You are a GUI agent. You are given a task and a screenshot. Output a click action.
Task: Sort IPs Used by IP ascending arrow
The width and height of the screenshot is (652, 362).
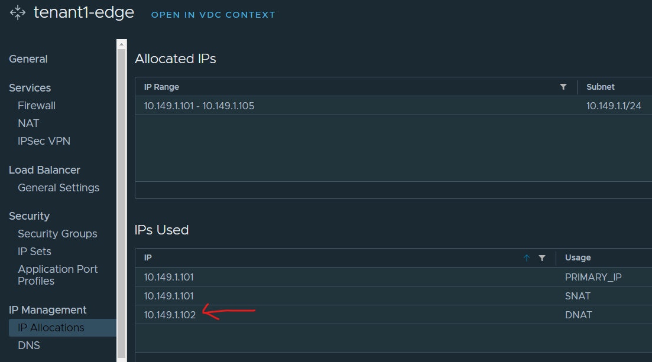pos(527,258)
